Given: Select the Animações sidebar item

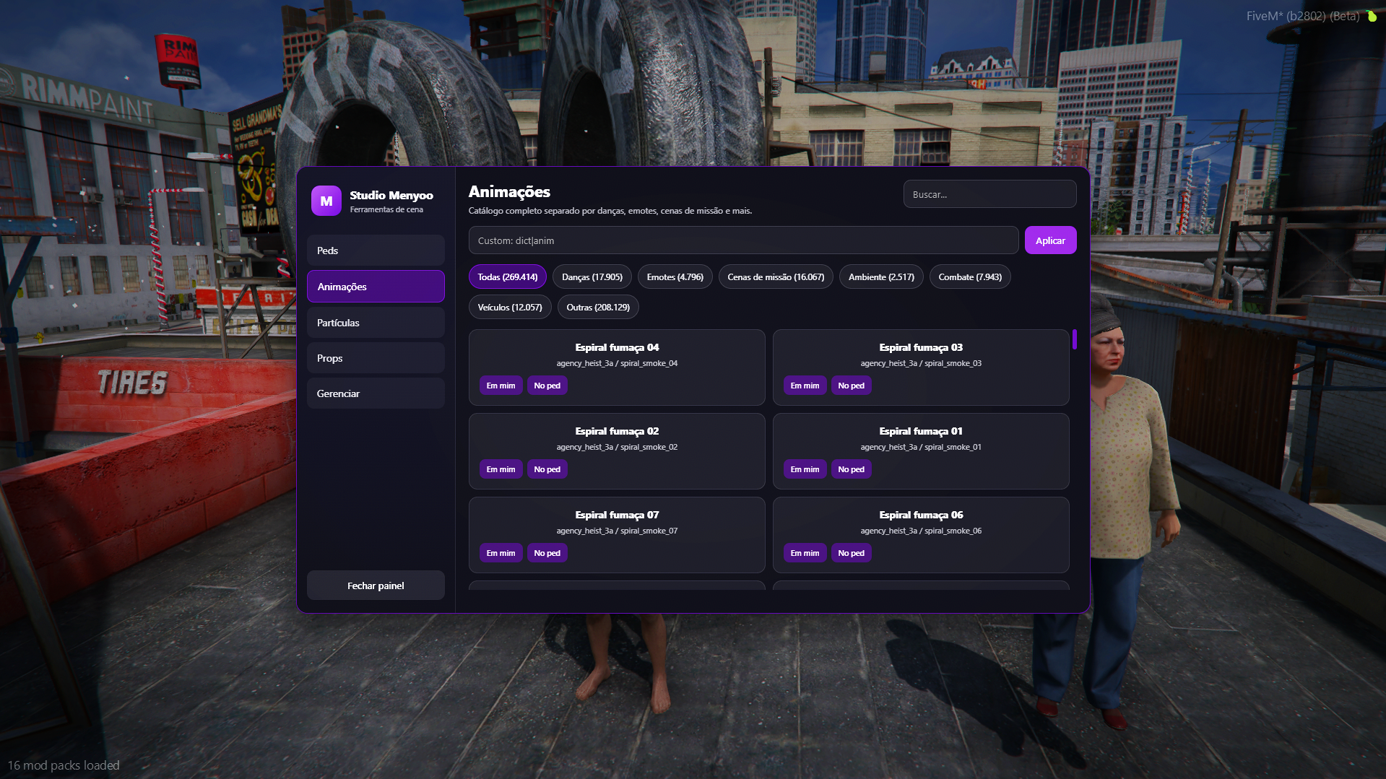Looking at the screenshot, I should 376,287.
